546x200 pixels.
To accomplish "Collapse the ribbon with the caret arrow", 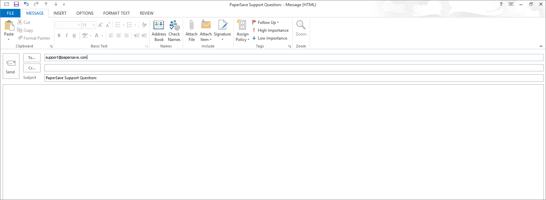I will (541, 46).
